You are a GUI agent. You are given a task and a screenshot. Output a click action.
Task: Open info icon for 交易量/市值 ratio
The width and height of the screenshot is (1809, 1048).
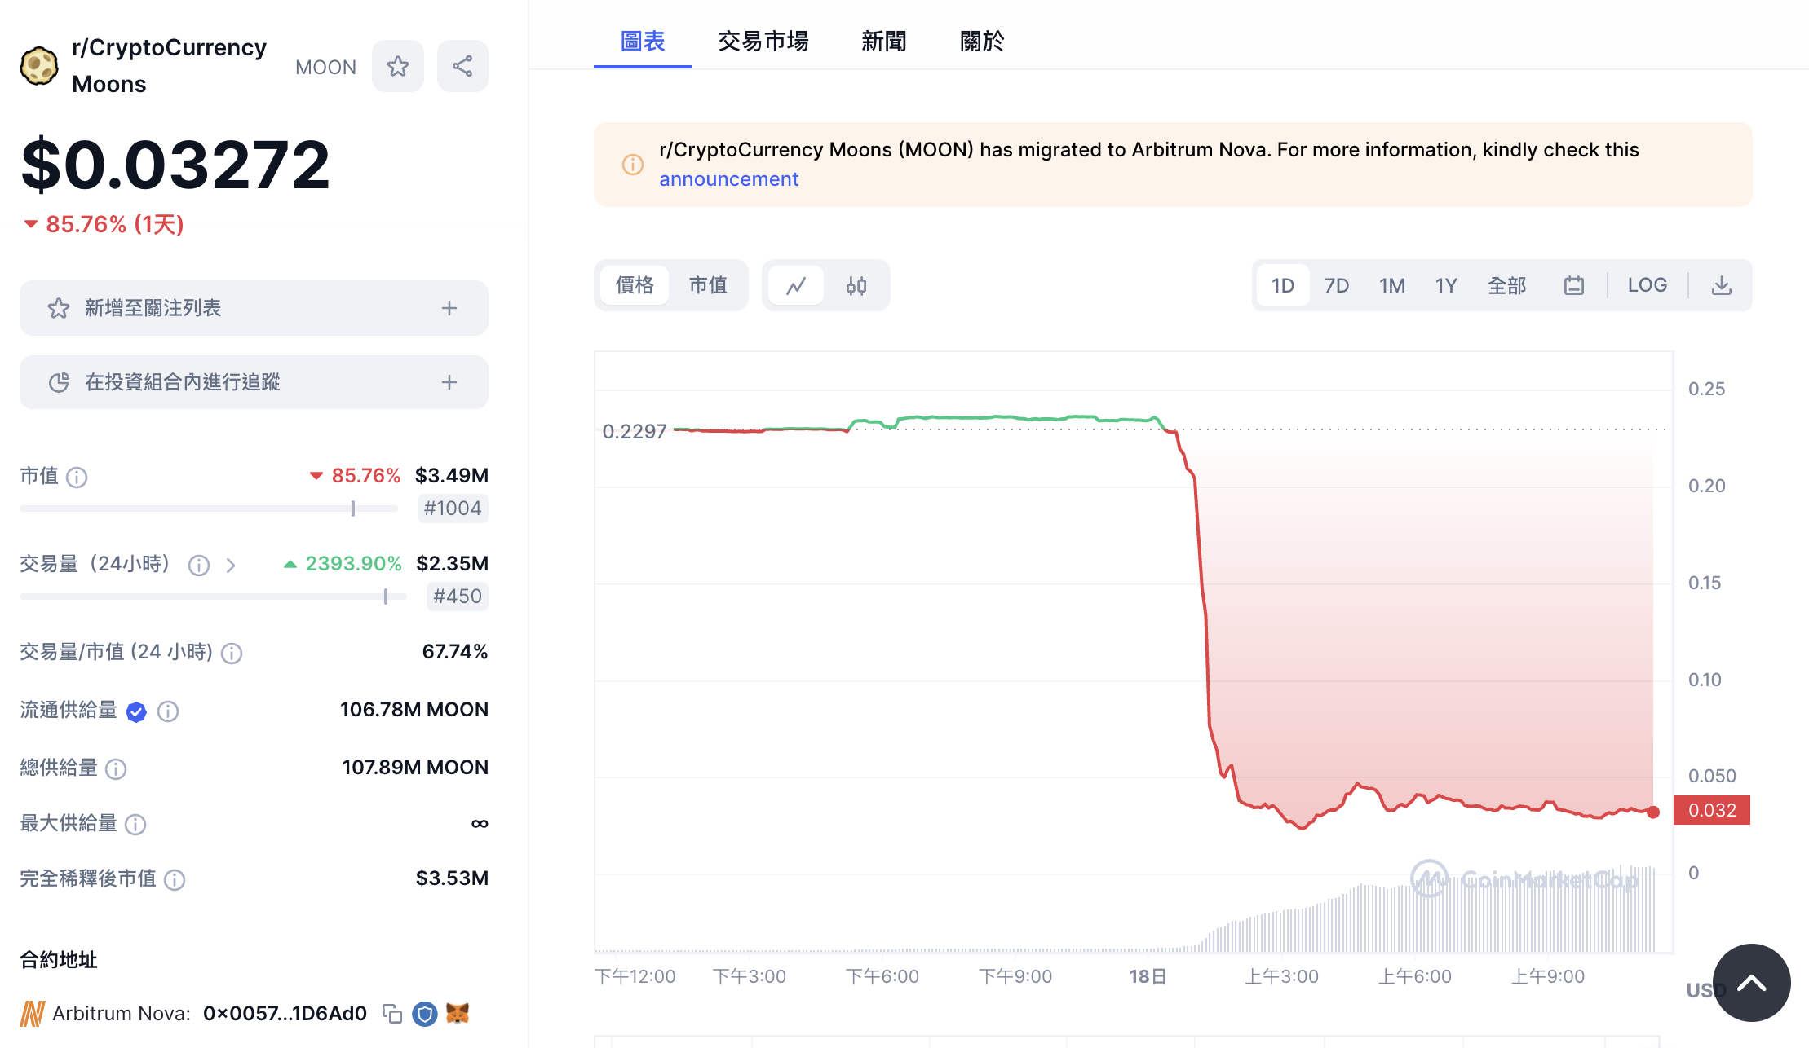(x=232, y=653)
